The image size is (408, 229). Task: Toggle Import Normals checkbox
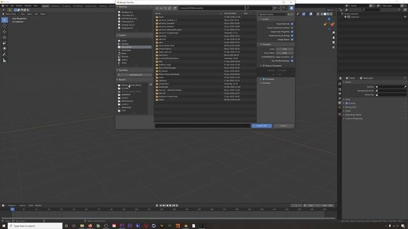pyautogui.click(x=292, y=24)
